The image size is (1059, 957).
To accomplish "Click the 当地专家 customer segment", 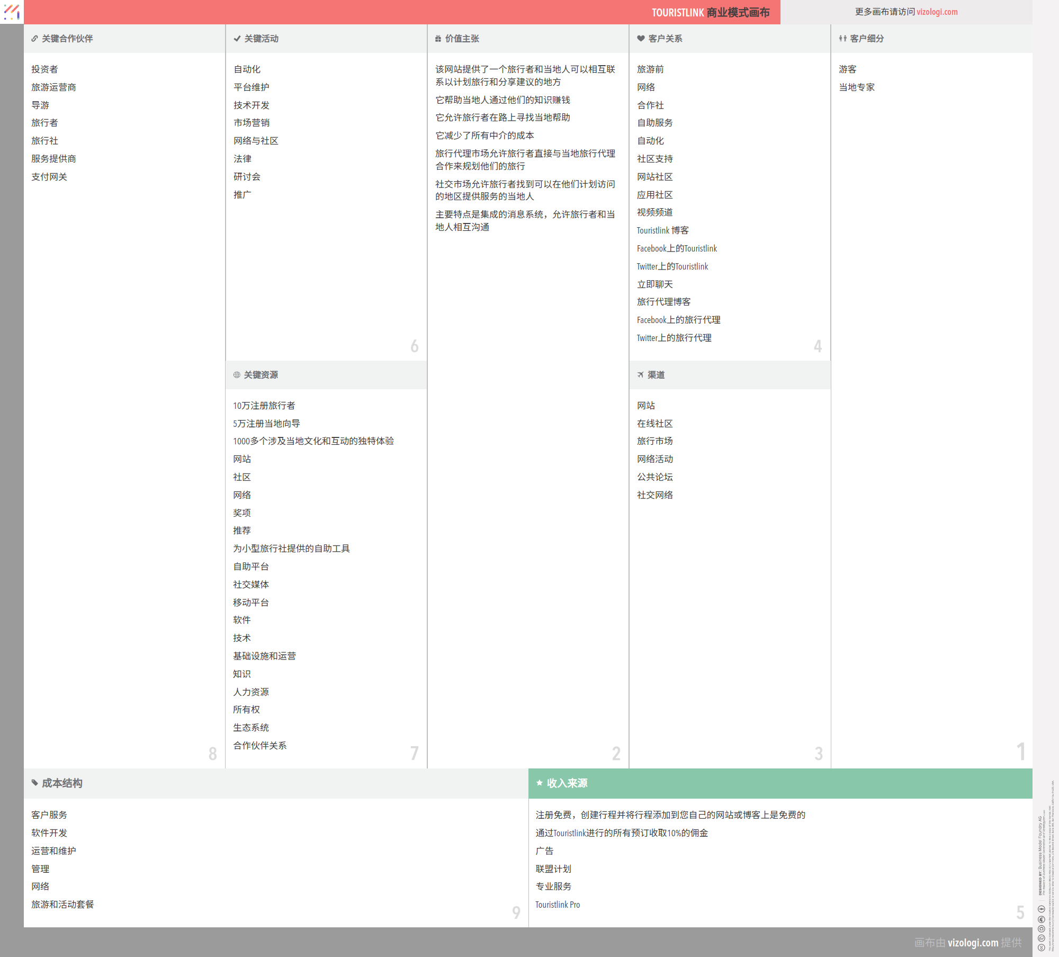I will pos(856,87).
